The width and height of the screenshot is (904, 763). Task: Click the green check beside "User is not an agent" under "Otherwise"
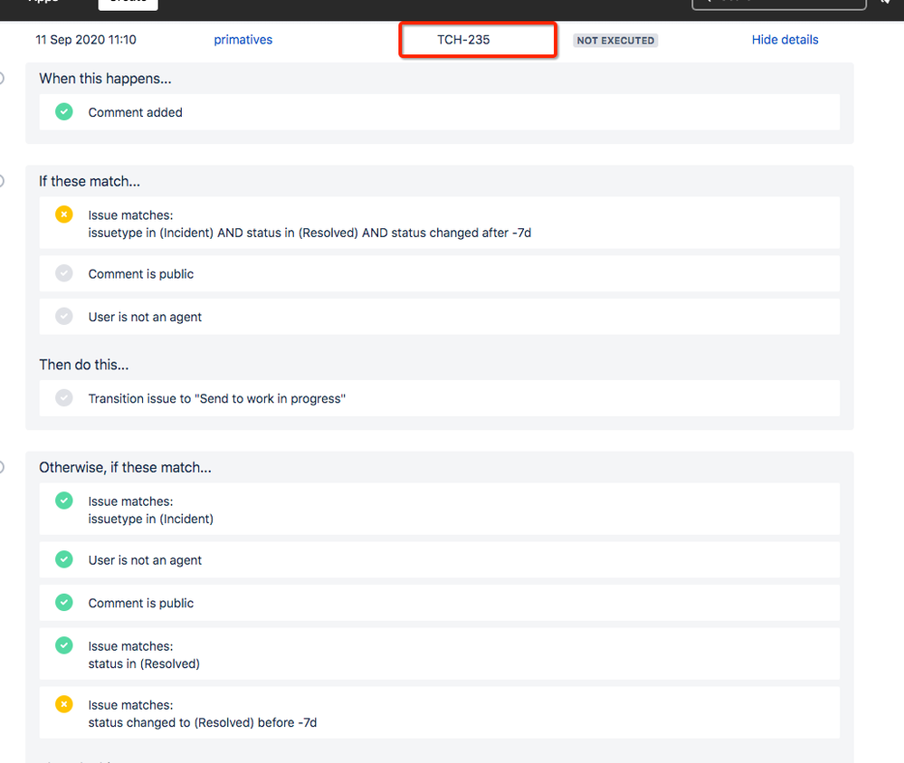64,559
